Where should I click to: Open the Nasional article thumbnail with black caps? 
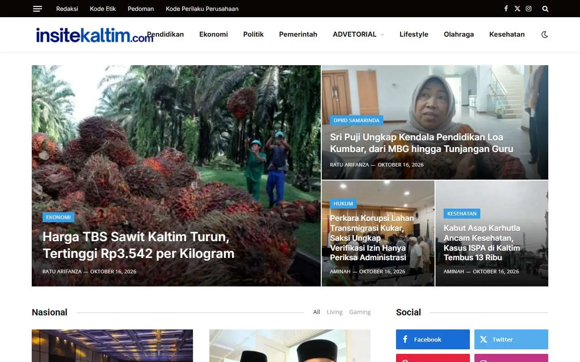[290, 346]
